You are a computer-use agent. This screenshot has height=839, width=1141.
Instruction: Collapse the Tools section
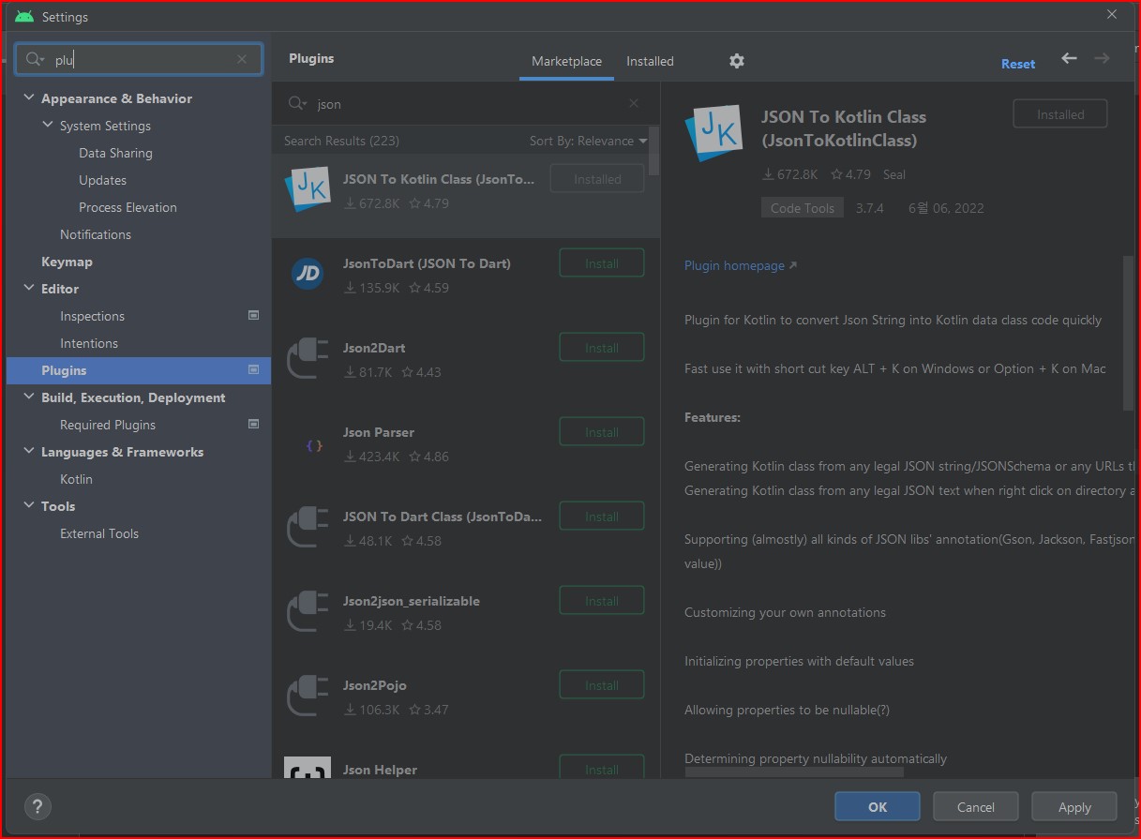point(29,505)
